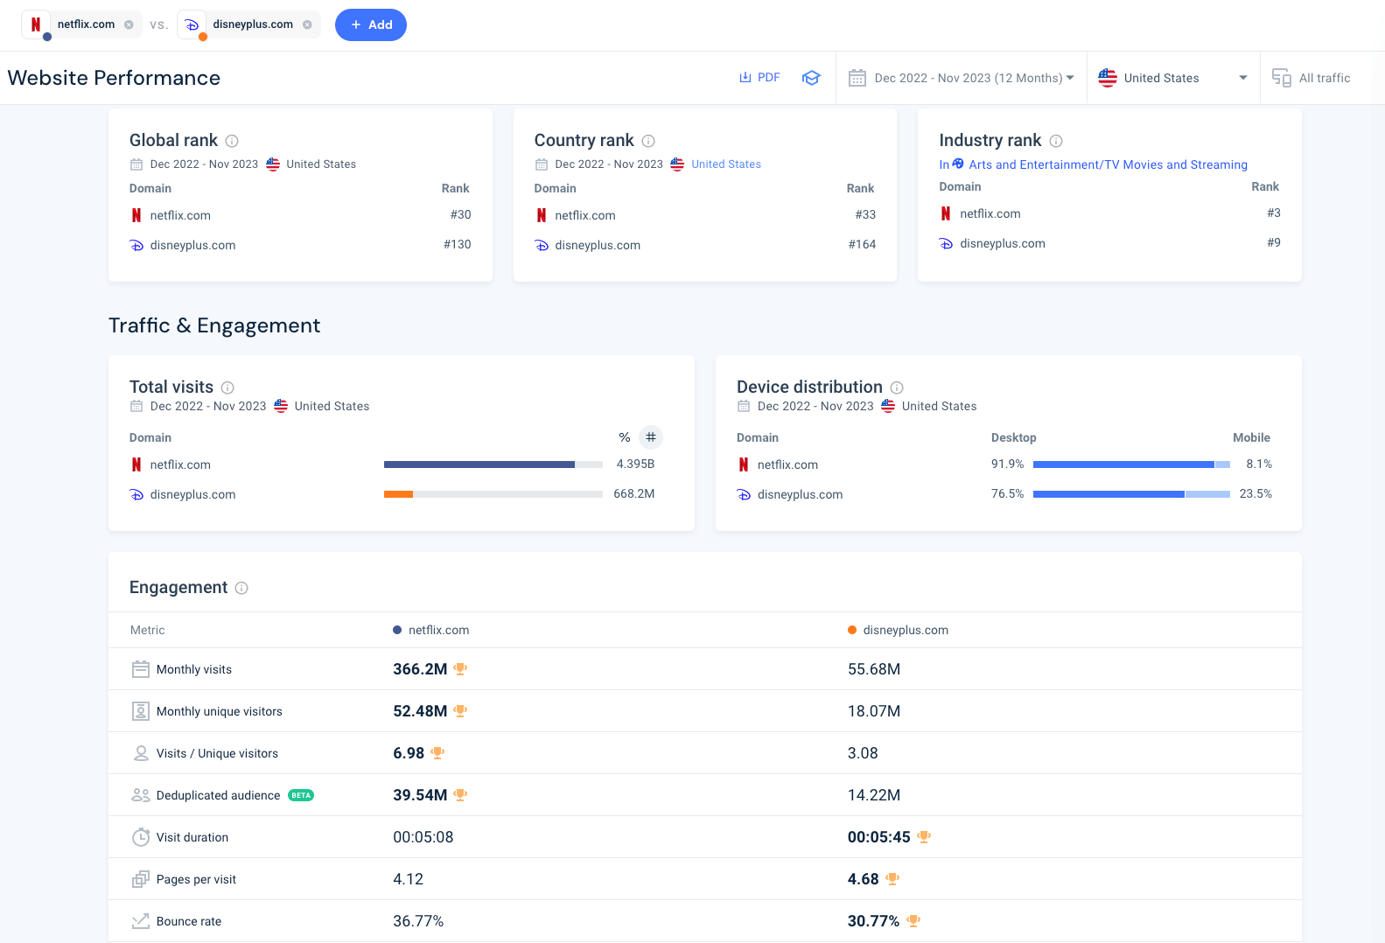Click netflix.com in Country rank card

click(x=585, y=215)
